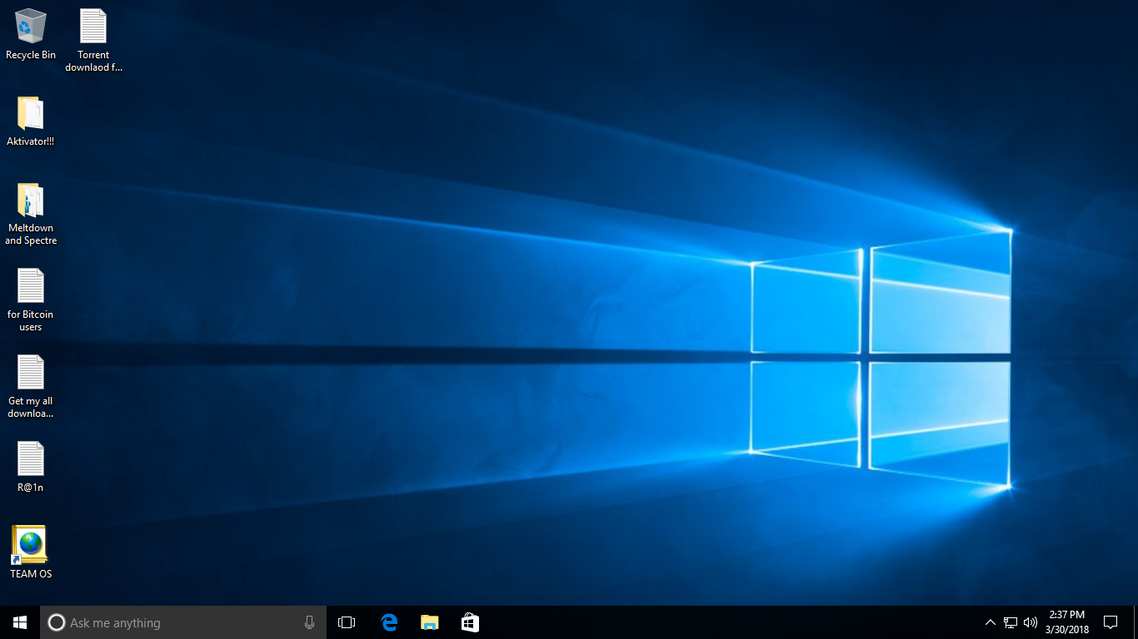Click the Show desktop strip past notifications
The image size is (1138, 639).
1136,622
